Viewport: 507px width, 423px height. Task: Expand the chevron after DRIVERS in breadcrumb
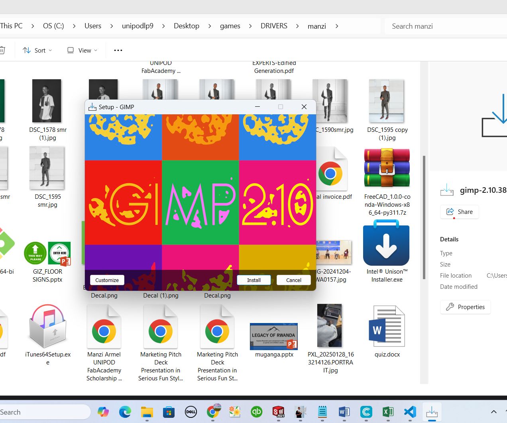[297, 26]
